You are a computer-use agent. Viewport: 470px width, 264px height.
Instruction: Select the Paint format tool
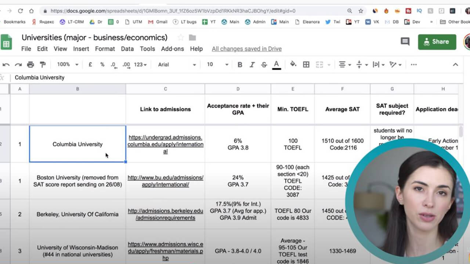(43, 65)
